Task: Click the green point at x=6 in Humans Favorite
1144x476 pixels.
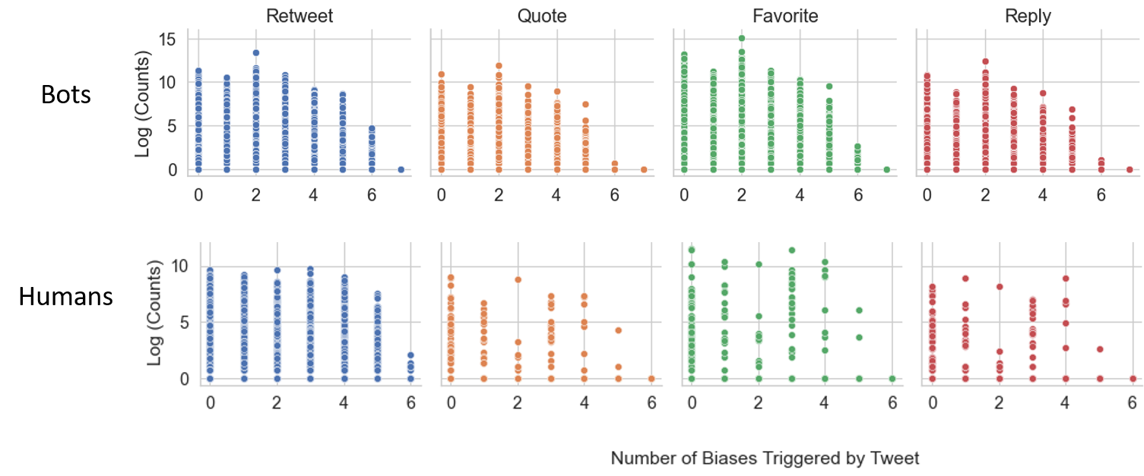Action: (892, 378)
